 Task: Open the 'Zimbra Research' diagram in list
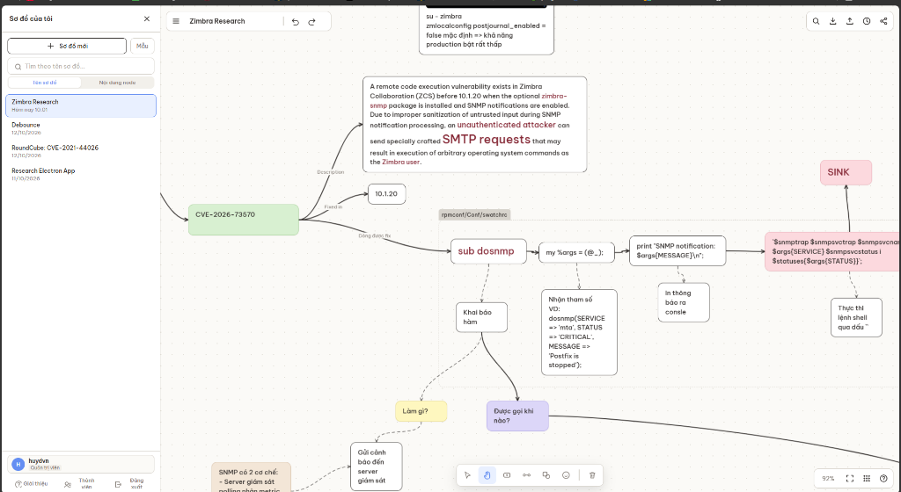(x=81, y=105)
